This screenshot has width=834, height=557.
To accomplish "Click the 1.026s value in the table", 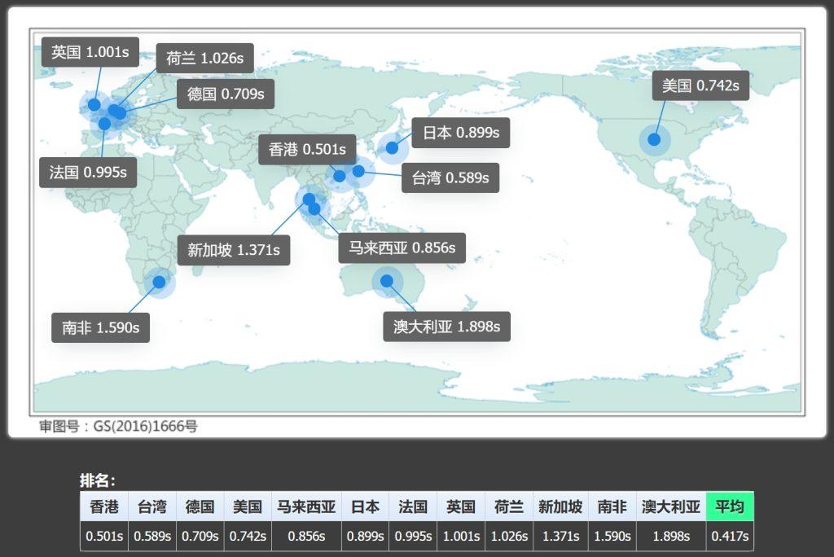I will [x=509, y=536].
